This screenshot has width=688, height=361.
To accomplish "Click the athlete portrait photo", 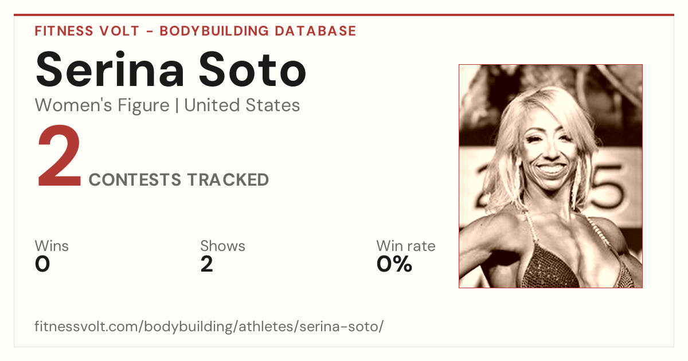I will pyautogui.click(x=550, y=176).
